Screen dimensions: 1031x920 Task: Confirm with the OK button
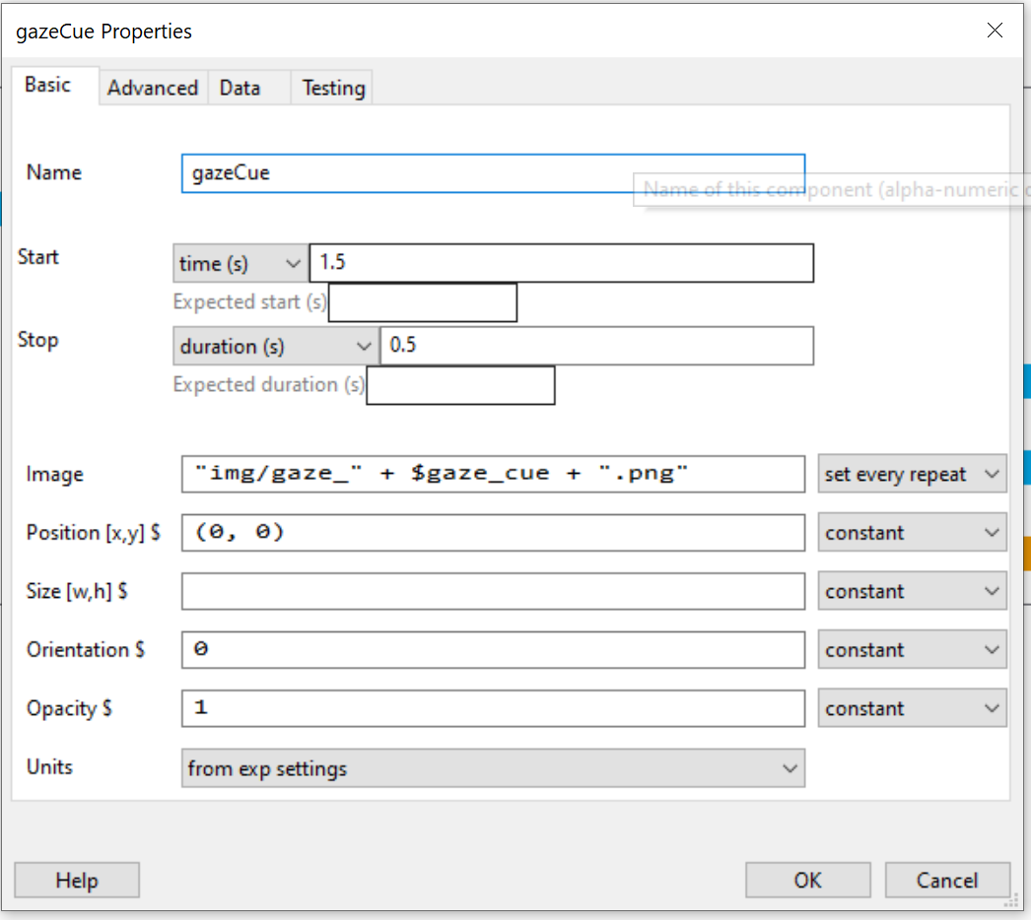[x=807, y=880]
